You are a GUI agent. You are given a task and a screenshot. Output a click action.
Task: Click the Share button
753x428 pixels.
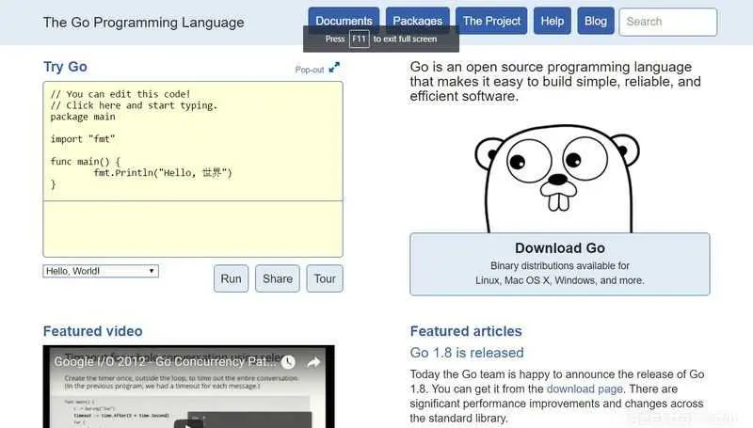(x=278, y=278)
